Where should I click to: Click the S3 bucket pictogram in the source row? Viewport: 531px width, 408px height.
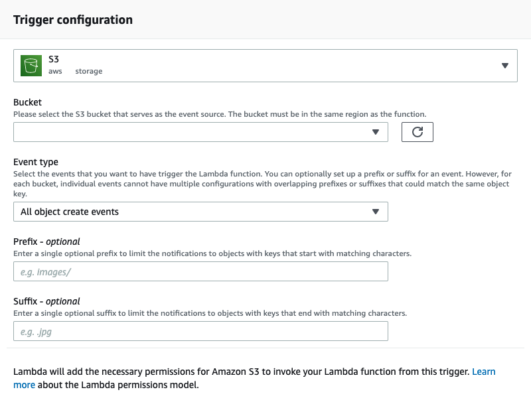coord(31,65)
